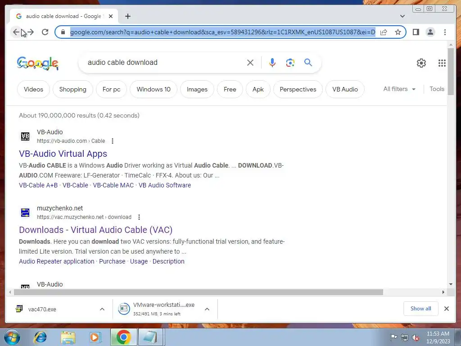This screenshot has height=346, width=461.
Task: Follow the 'Audio Repeater application' sitelink
Action: click(56, 261)
